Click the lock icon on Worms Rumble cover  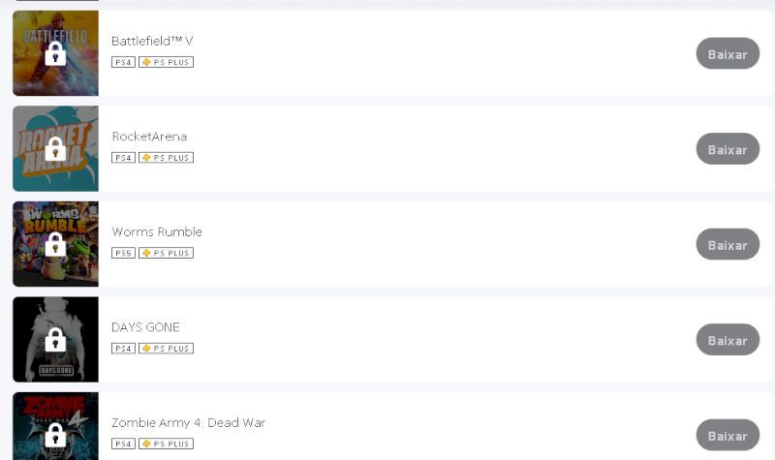click(x=55, y=244)
